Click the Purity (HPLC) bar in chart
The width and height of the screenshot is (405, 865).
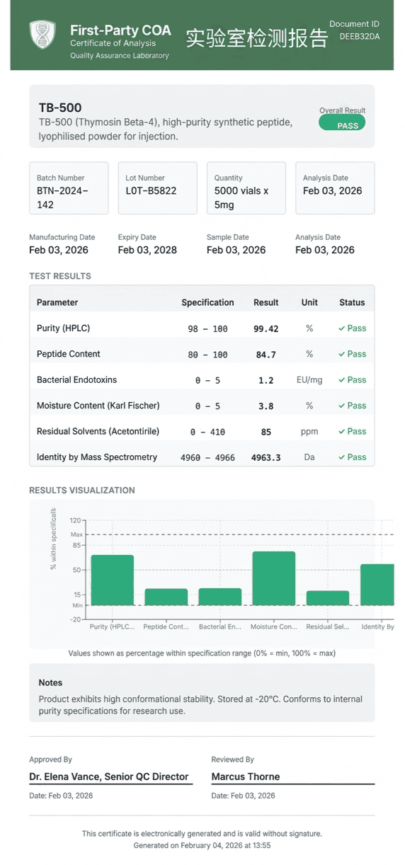[x=113, y=580]
